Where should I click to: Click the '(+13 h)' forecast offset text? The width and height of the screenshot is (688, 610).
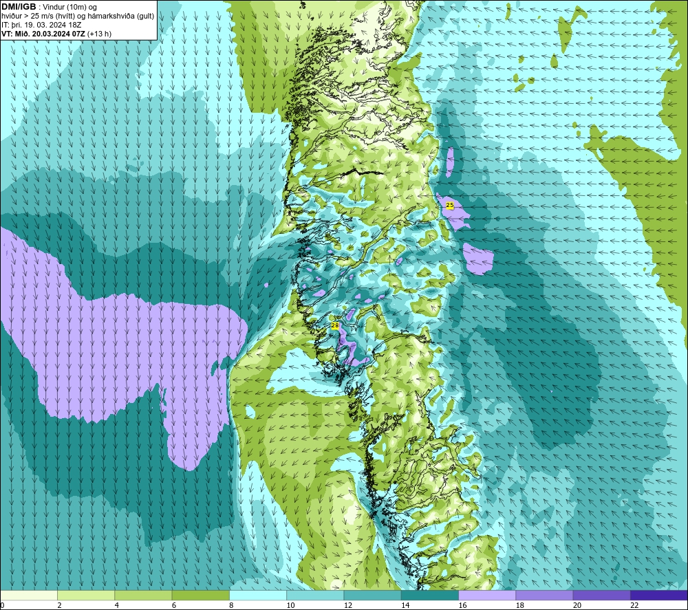click(100, 34)
